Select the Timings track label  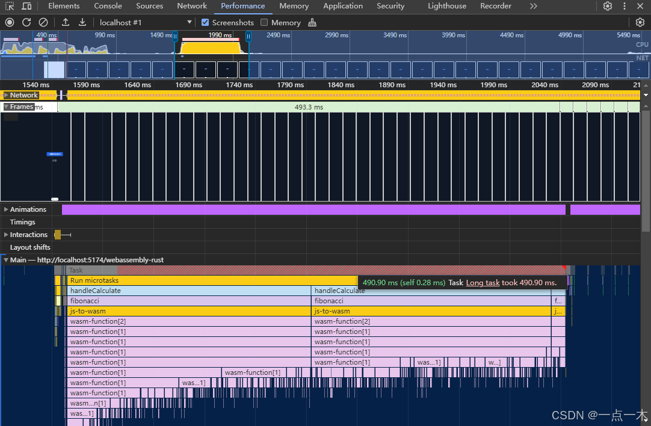22,222
